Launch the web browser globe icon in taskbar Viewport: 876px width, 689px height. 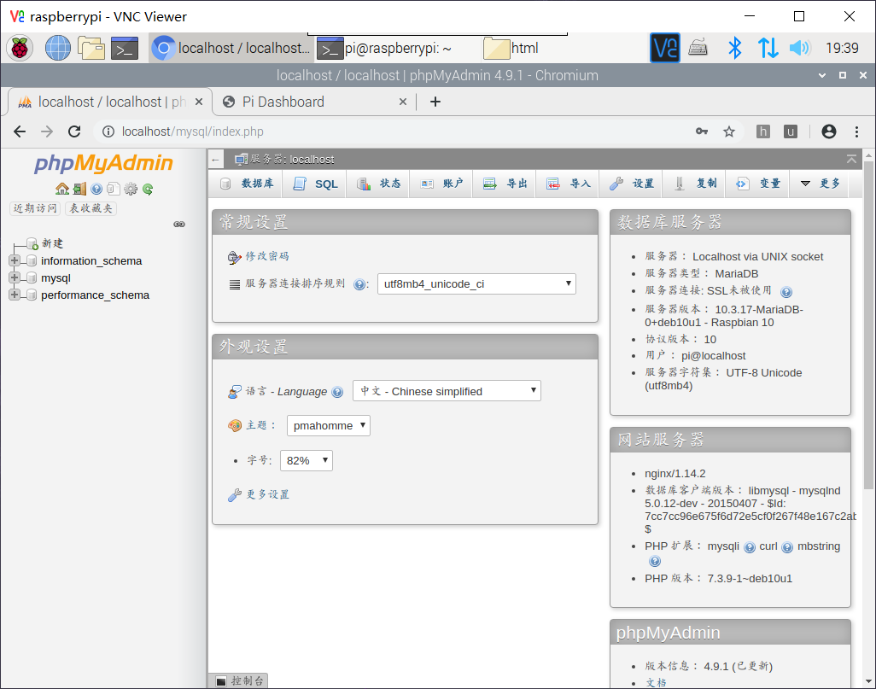pyautogui.click(x=57, y=48)
